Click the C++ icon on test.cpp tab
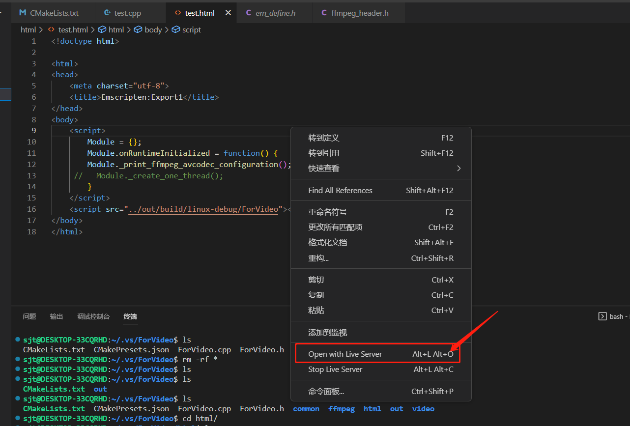This screenshot has width=630, height=426. [x=107, y=13]
